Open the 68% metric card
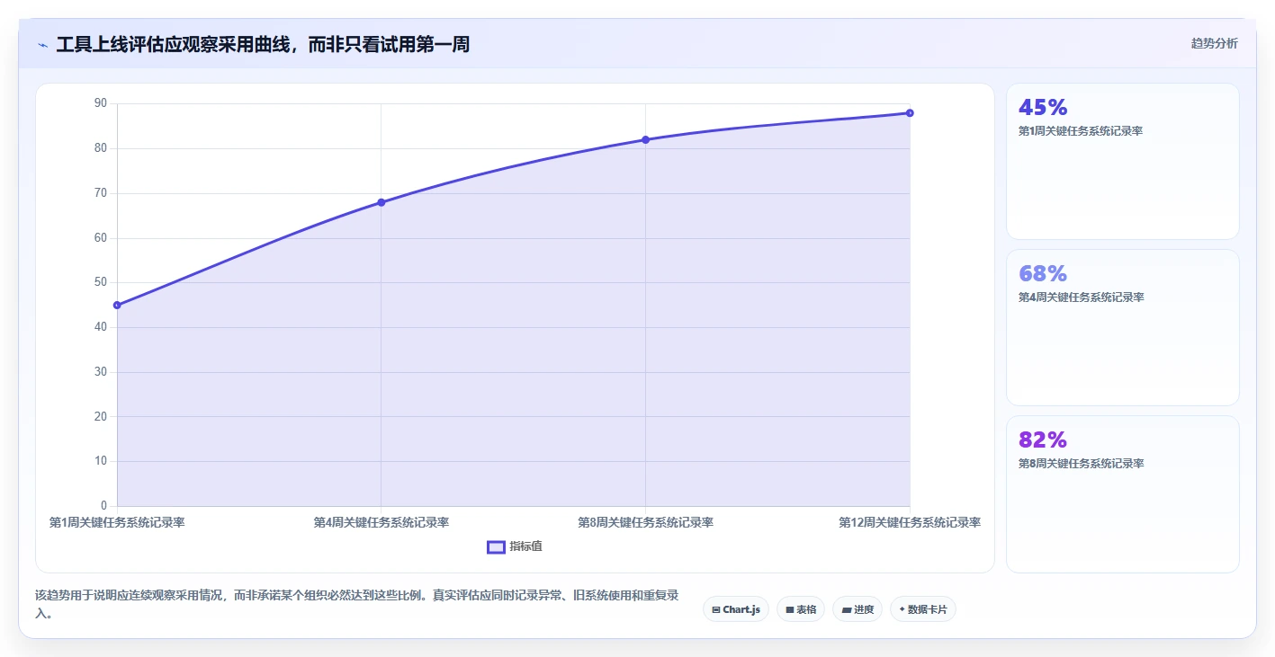1275x657 pixels. click(x=1122, y=328)
